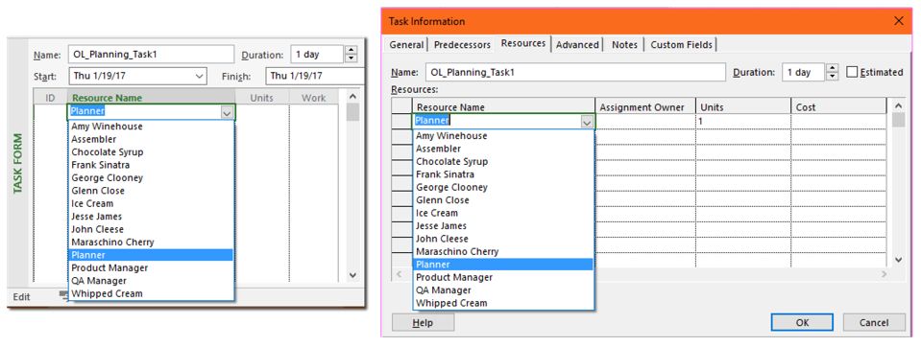Click the Task Form scroll up arrow

[352, 98]
